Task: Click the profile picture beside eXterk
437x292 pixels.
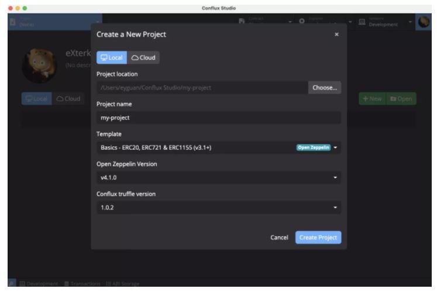Action: [40, 66]
